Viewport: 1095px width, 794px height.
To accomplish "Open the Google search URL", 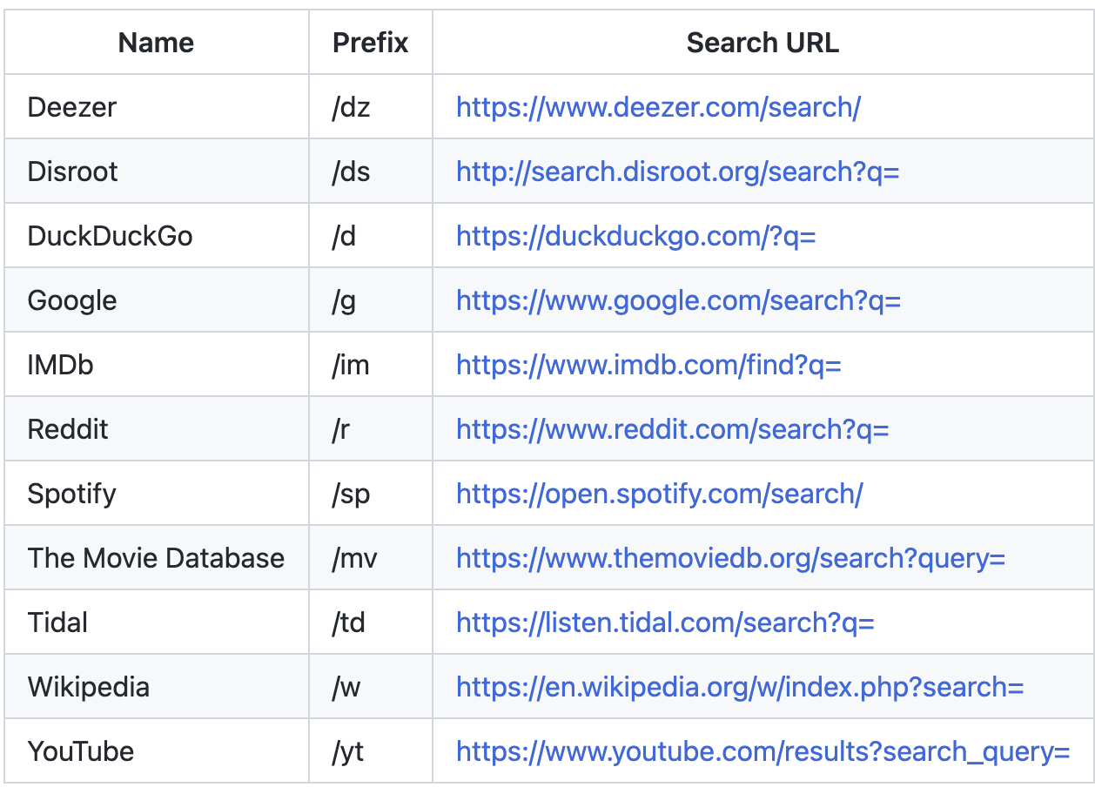I will point(678,300).
